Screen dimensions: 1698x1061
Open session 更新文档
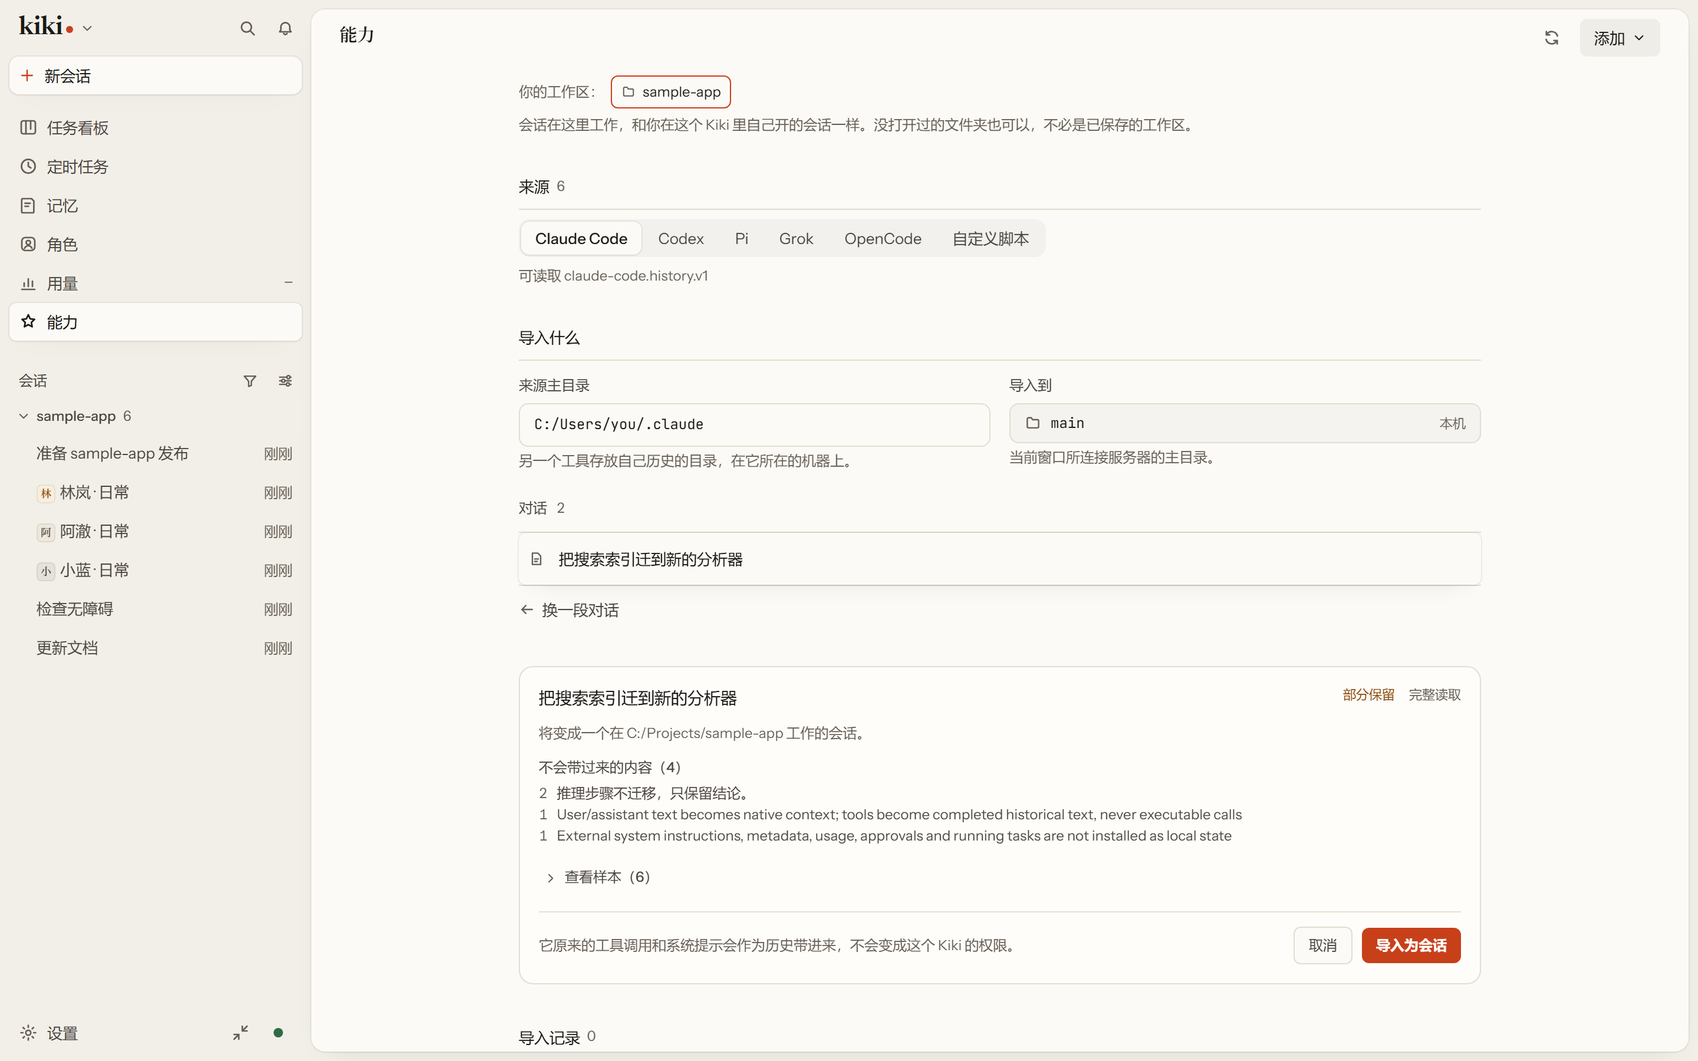click(x=156, y=648)
